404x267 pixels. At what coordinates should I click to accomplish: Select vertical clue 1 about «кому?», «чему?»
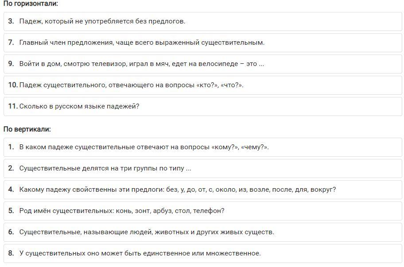tap(202, 147)
